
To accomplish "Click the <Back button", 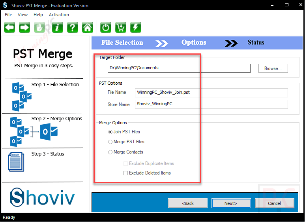I will pyautogui.click(x=188, y=203).
